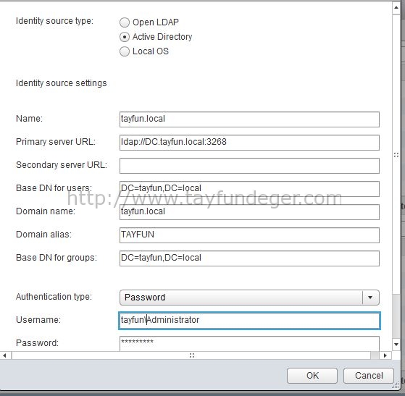The image size is (405, 396).
Task: Focus the Name input field
Action: click(249, 119)
